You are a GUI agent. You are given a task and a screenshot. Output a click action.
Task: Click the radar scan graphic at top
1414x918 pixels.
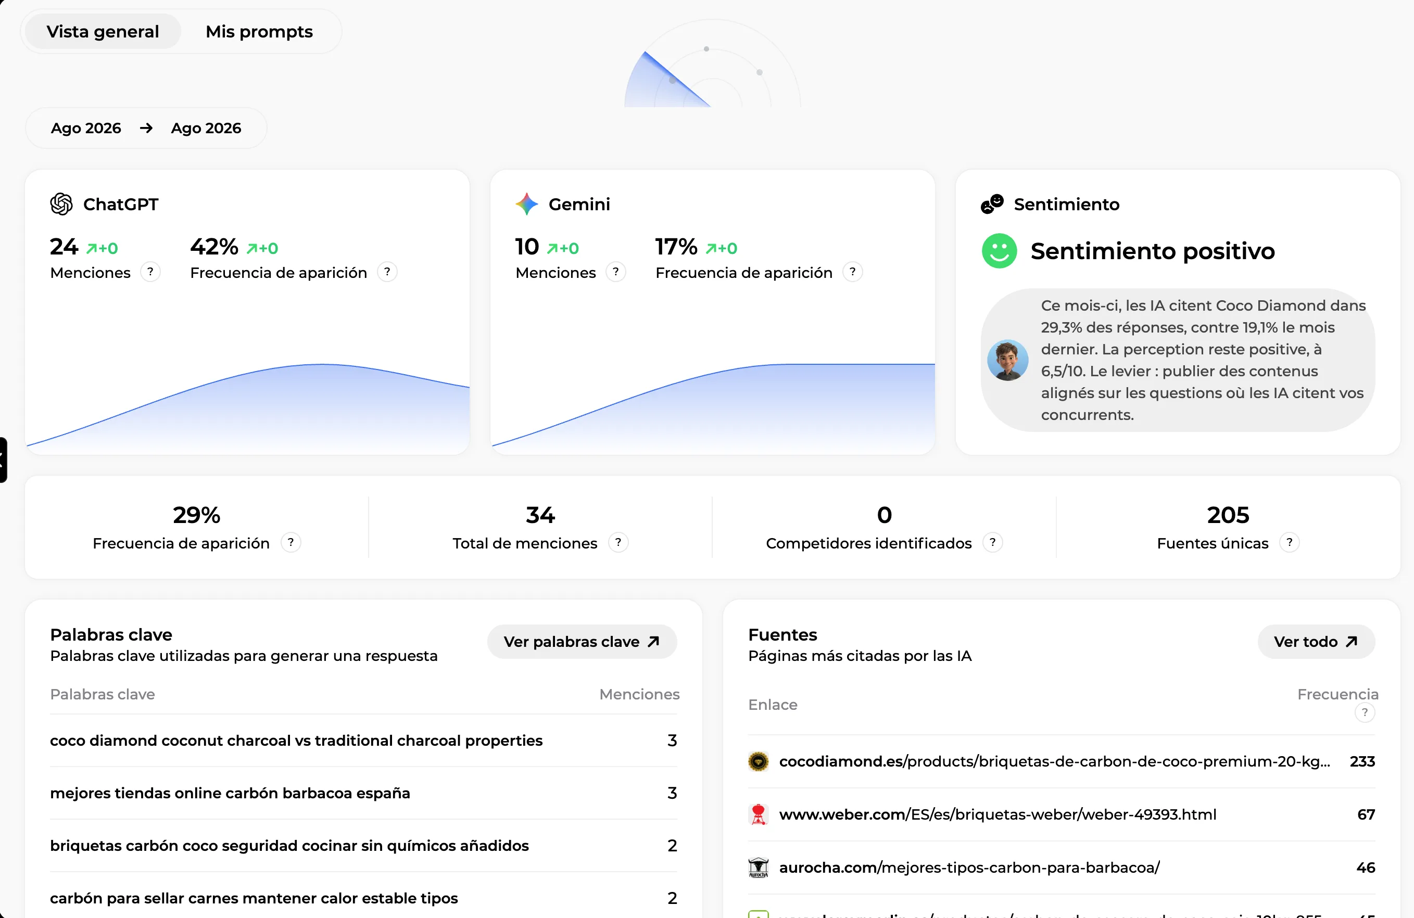712,63
